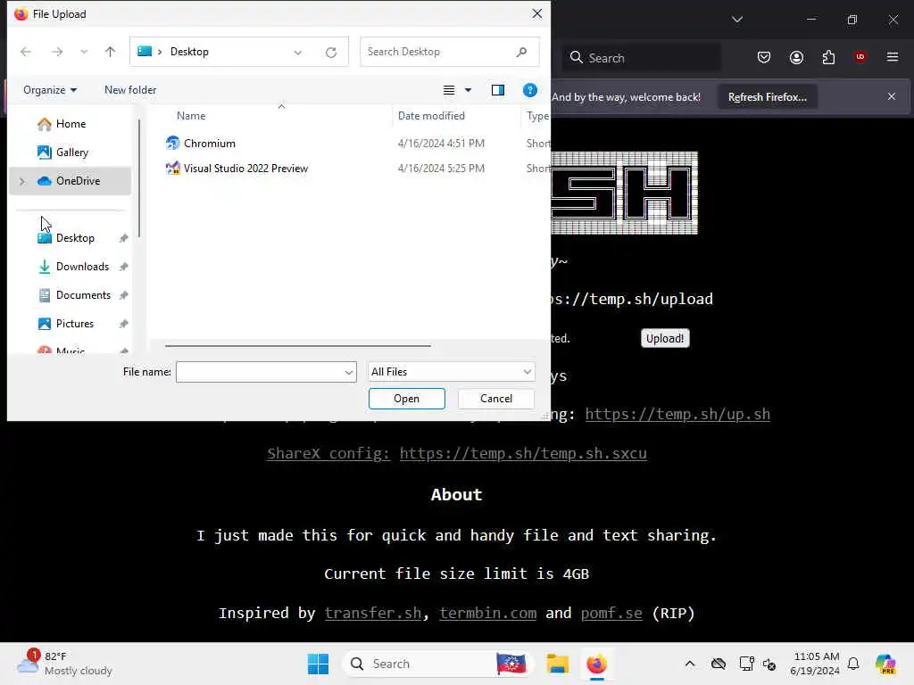Click Chromium's date 4/16/2024 4:51 PM
The image size is (914, 685).
point(441,144)
